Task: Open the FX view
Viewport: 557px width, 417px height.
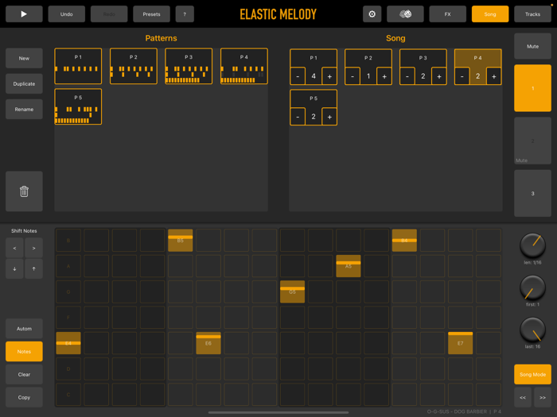Action: (x=447, y=14)
